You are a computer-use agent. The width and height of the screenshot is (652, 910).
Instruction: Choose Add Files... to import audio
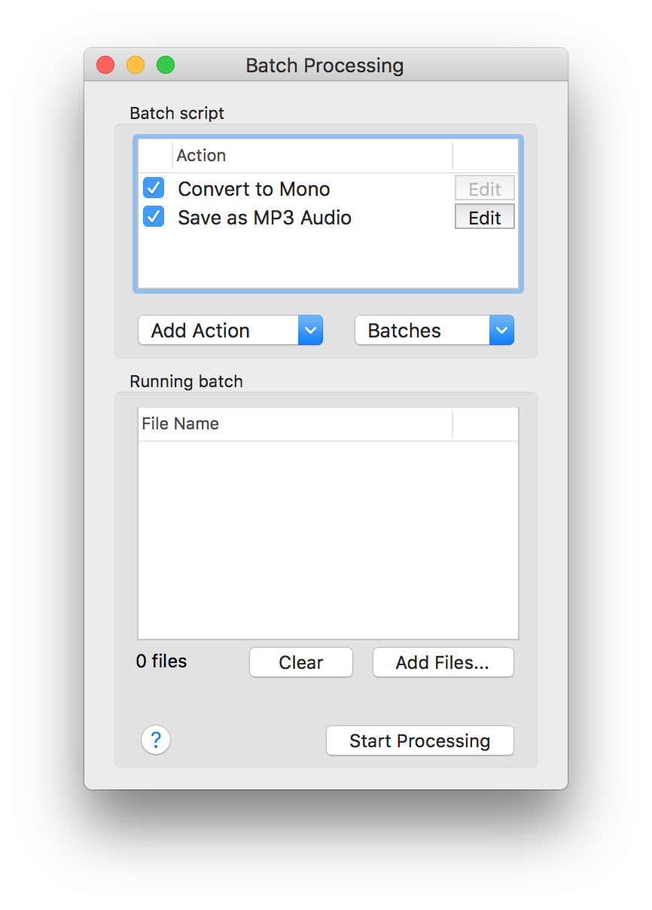443,662
